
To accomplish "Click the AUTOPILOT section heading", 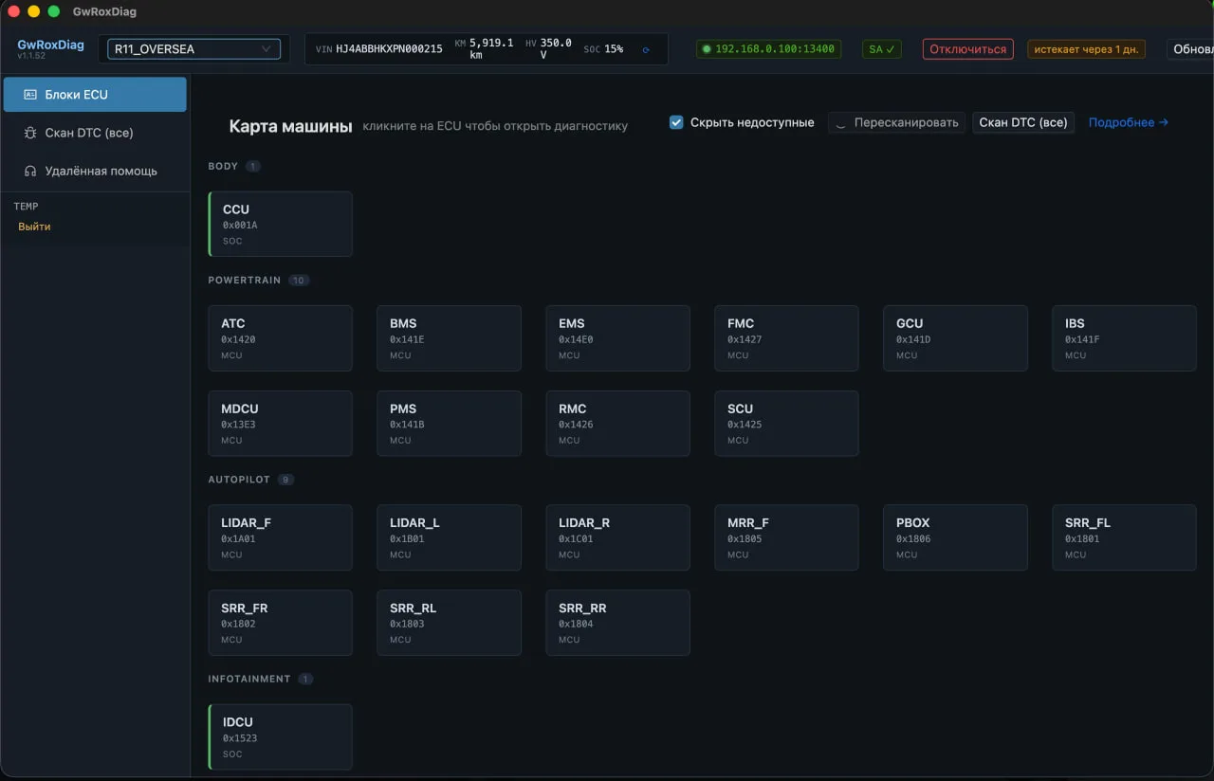I will 239,480.
